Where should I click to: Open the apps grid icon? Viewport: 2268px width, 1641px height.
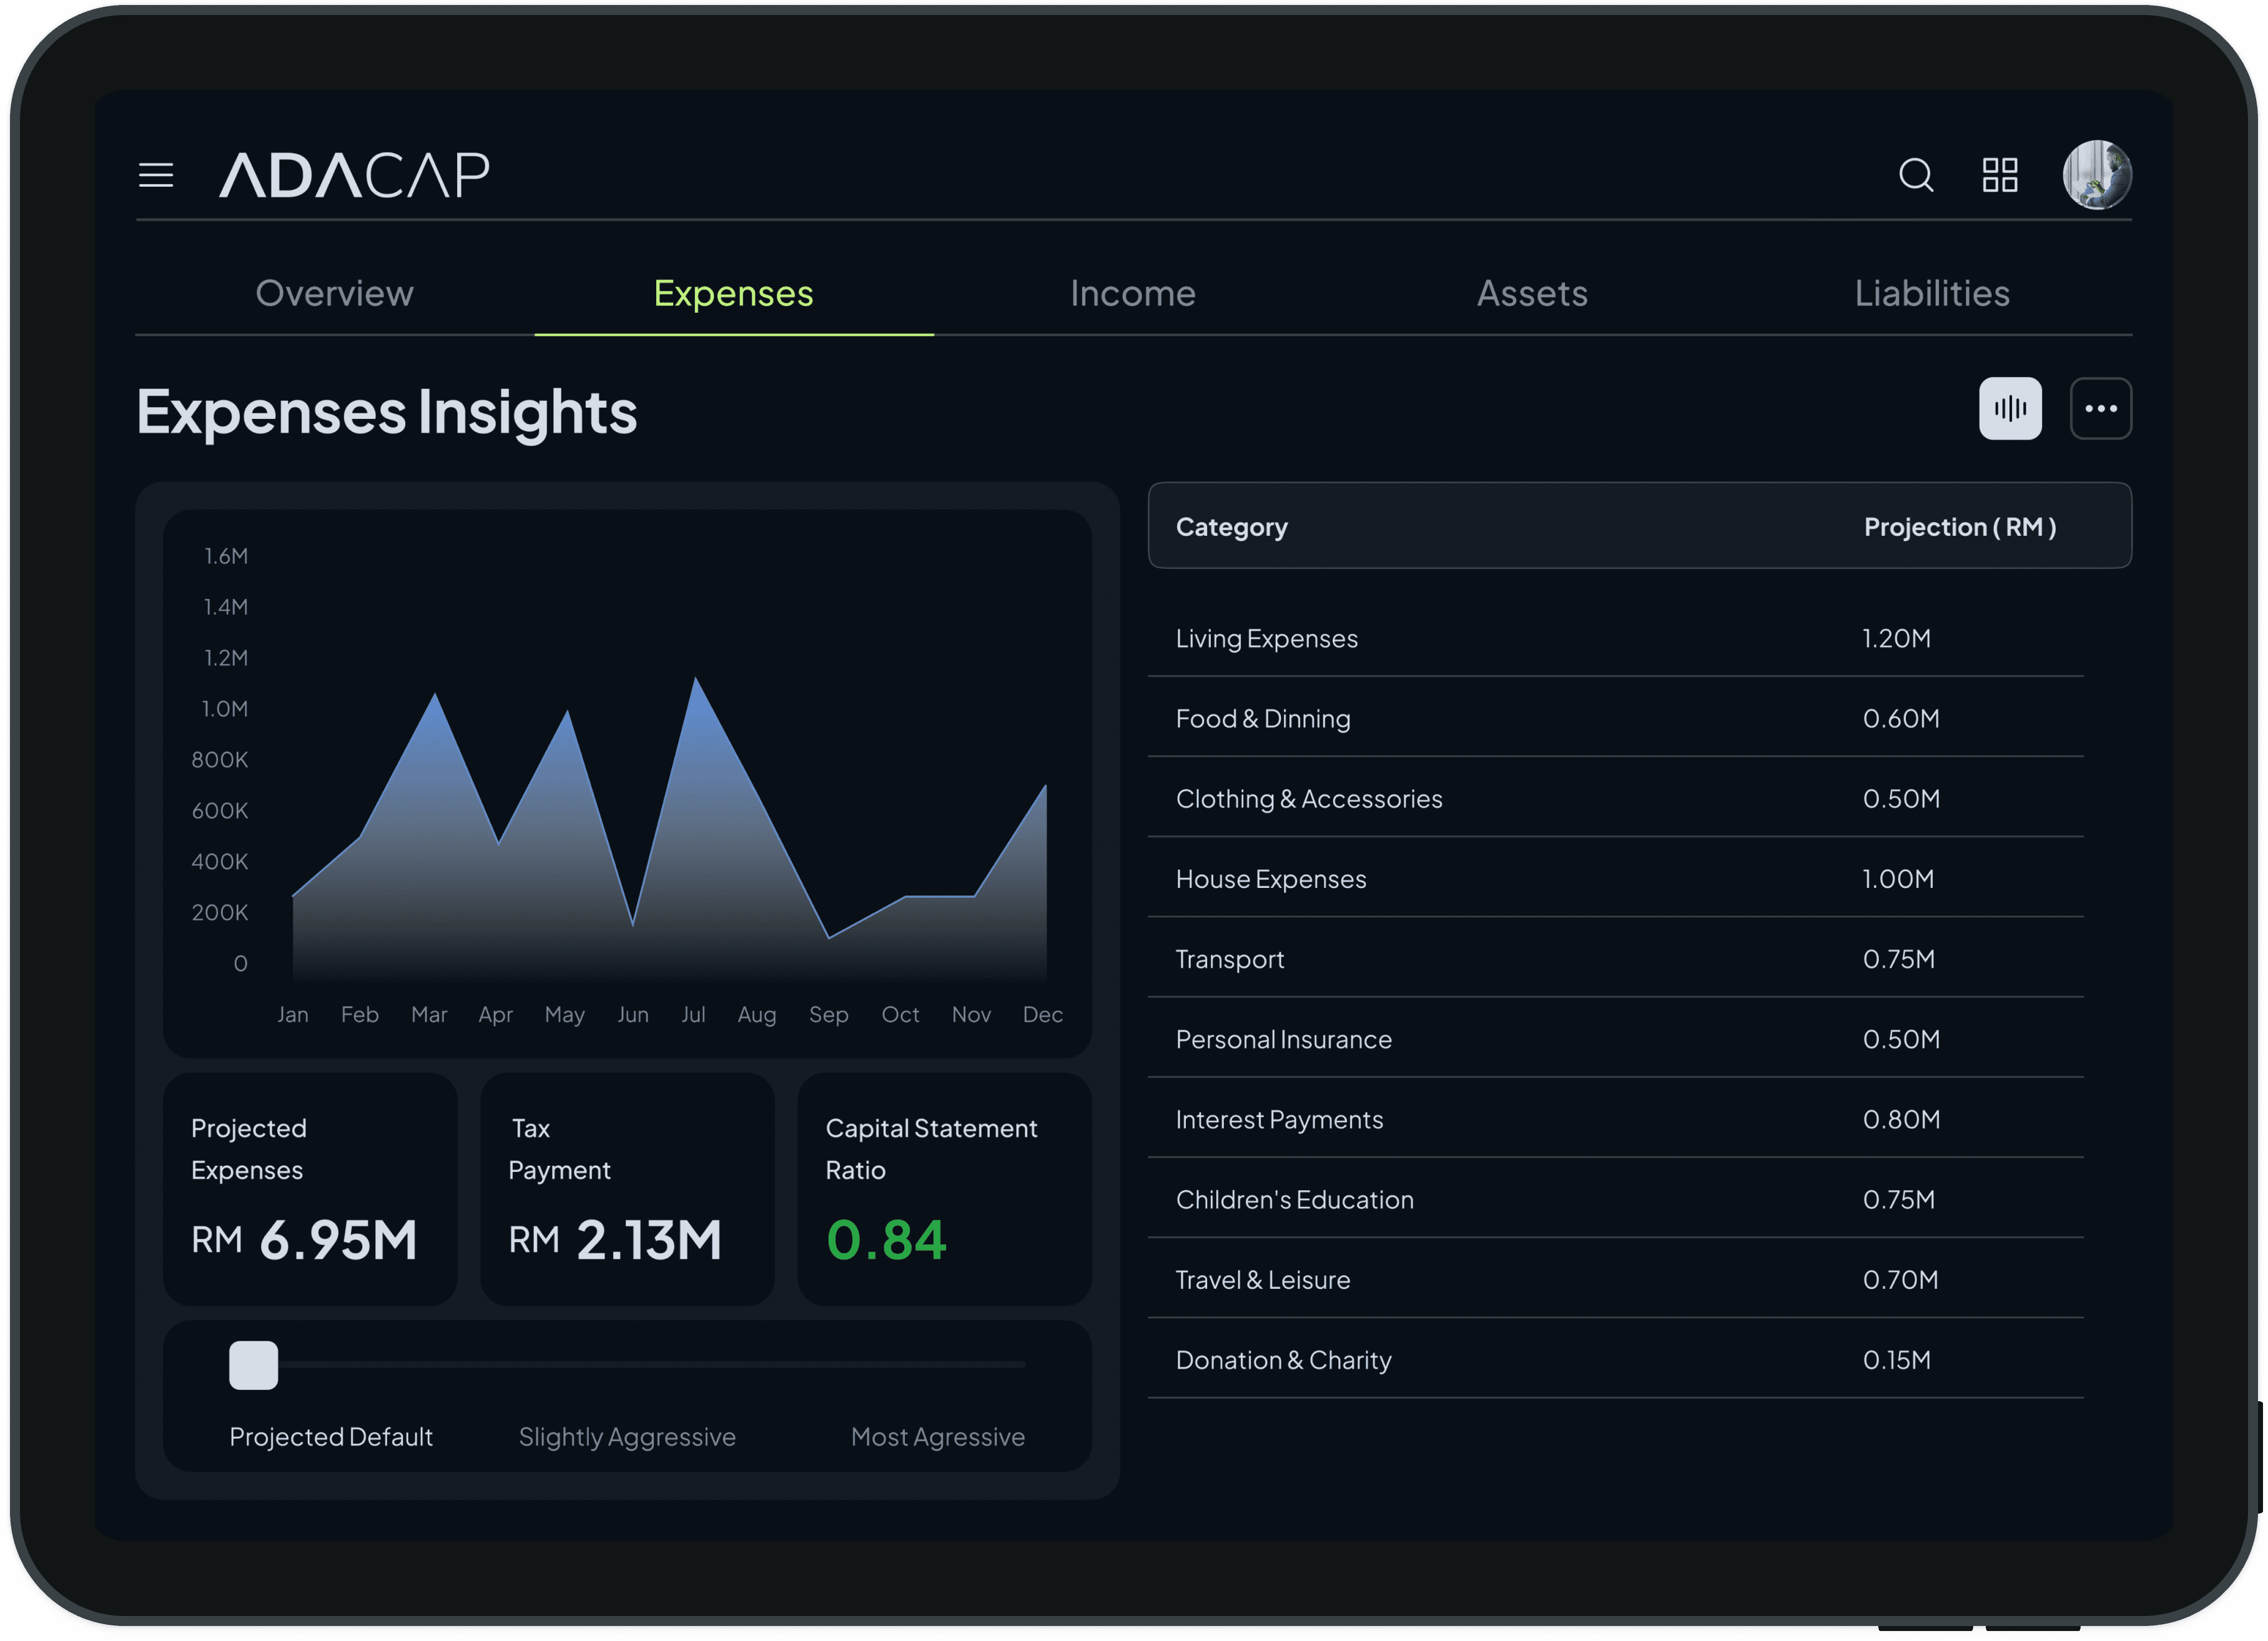[2000, 175]
